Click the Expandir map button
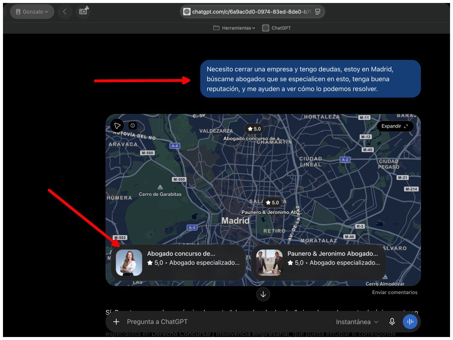The width and height of the screenshot is (453, 340). (x=395, y=126)
